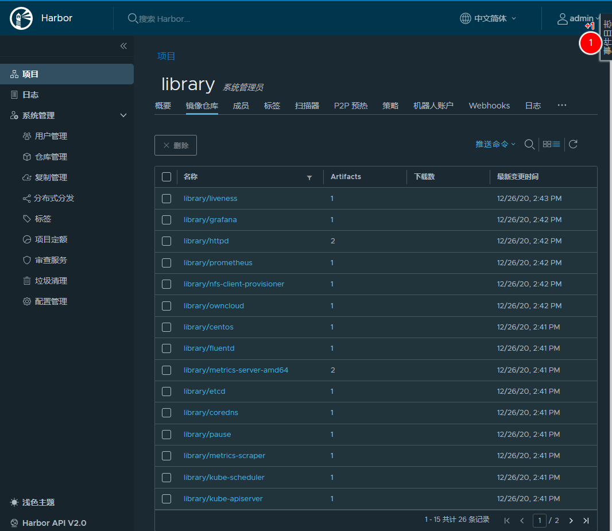Check the library/liveness row
Screen dimensions: 612x531
(166, 199)
